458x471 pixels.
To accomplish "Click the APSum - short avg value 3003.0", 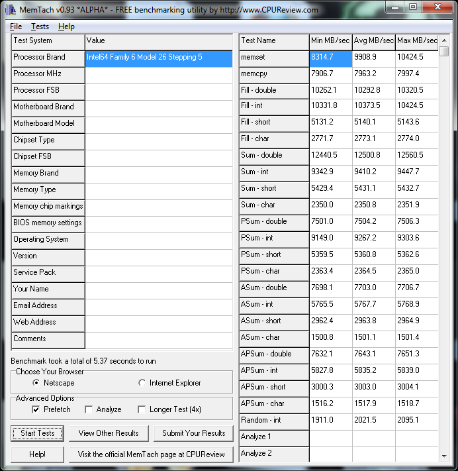I will (374, 388).
